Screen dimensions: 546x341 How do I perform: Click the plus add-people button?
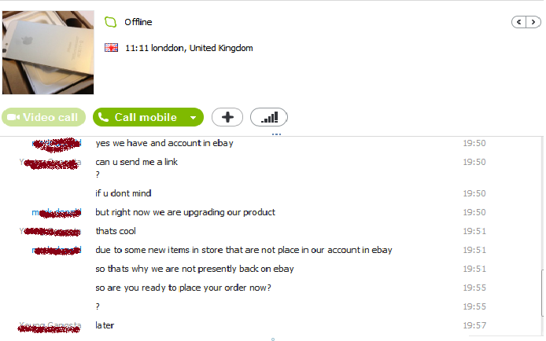[227, 117]
